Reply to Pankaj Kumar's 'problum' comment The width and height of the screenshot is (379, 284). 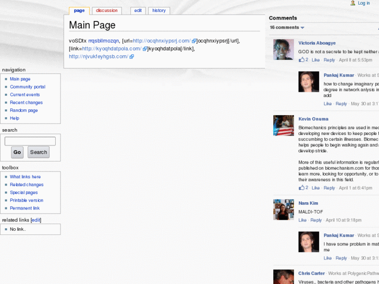(341, 258)
